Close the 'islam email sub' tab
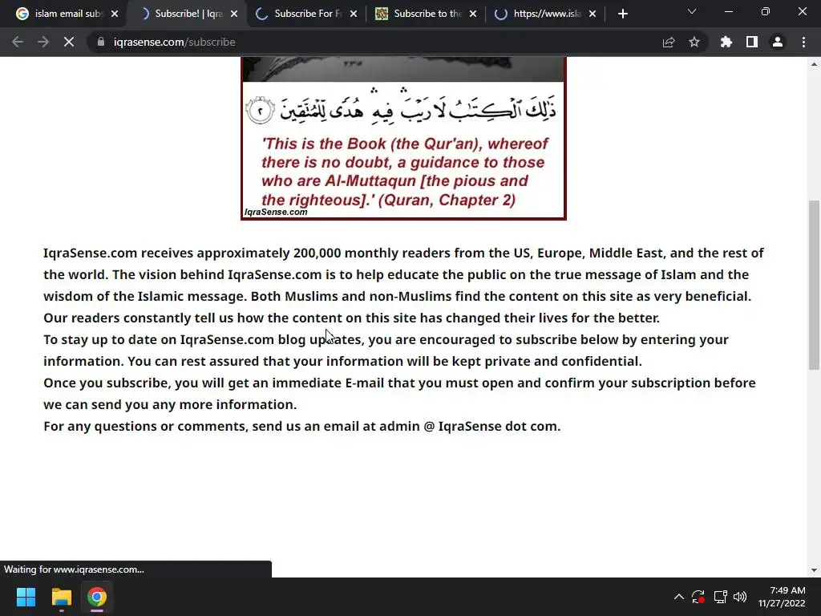 (115, 14)
